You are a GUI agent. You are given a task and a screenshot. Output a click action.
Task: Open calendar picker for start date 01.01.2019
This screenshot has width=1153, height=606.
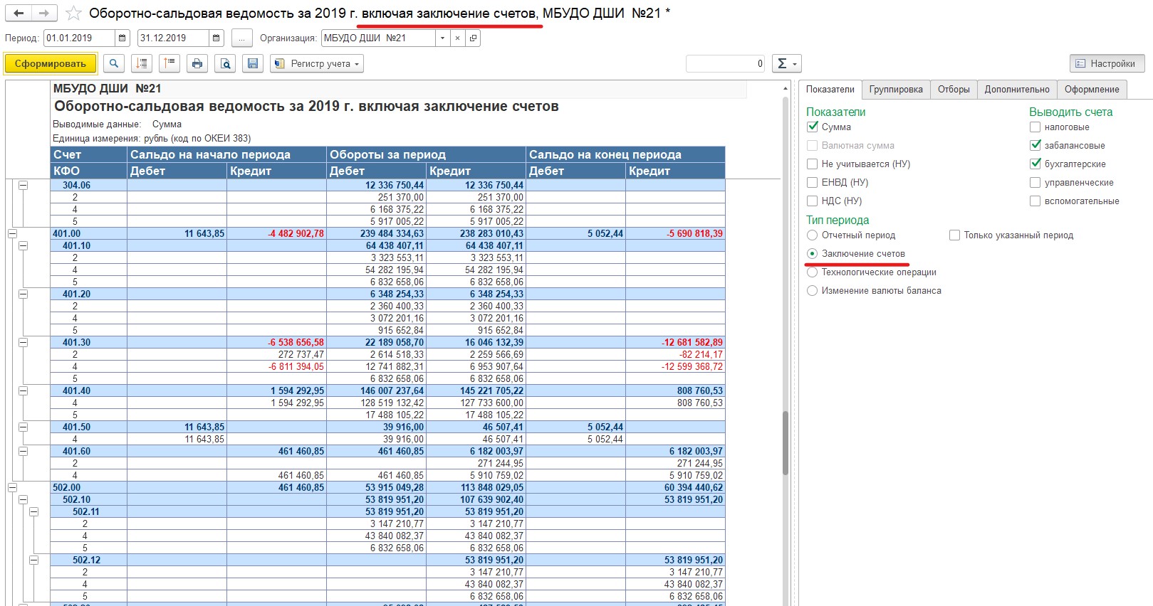coord(122,38)
